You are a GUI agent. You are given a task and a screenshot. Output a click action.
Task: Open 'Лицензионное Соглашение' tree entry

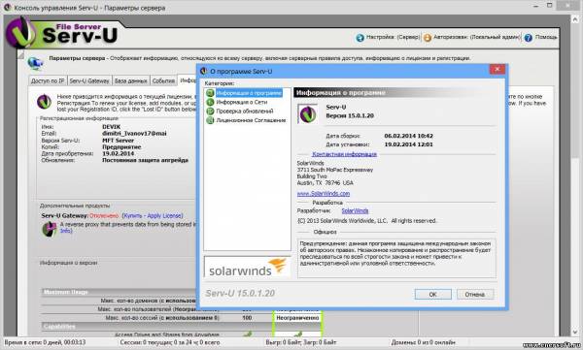point(251,120)
